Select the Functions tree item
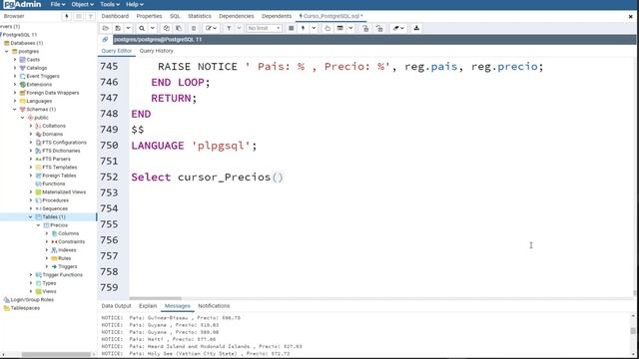Screen dimensions: 639x359 click(x=53, y=183)
